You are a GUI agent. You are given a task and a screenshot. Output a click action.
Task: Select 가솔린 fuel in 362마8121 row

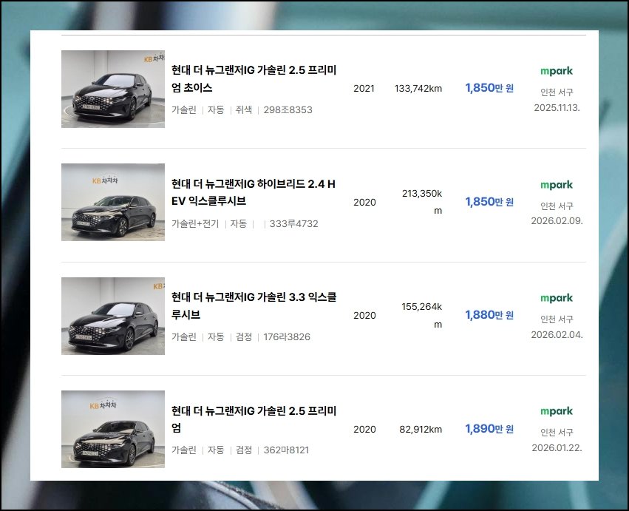[184, 450]
